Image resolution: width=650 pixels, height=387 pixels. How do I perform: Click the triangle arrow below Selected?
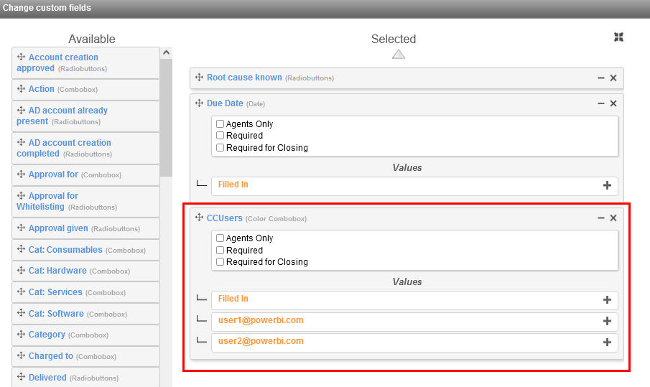[399, 54]
